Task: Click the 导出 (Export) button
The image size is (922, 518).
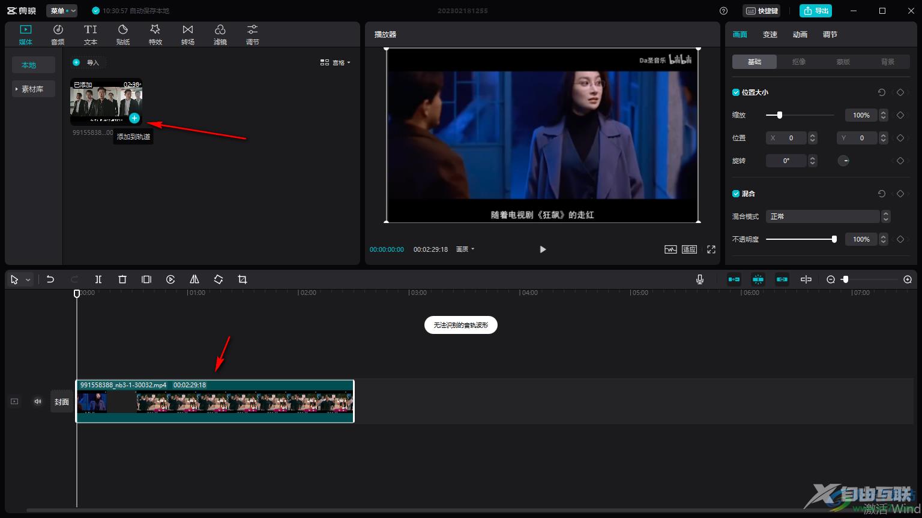Action: pyautogui.click(x=816, y=11)
